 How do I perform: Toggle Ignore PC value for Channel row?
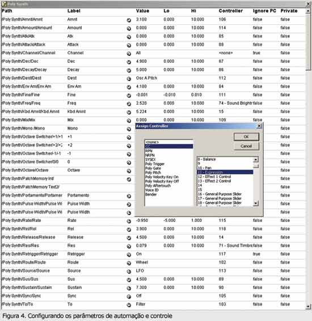(256, 53)
